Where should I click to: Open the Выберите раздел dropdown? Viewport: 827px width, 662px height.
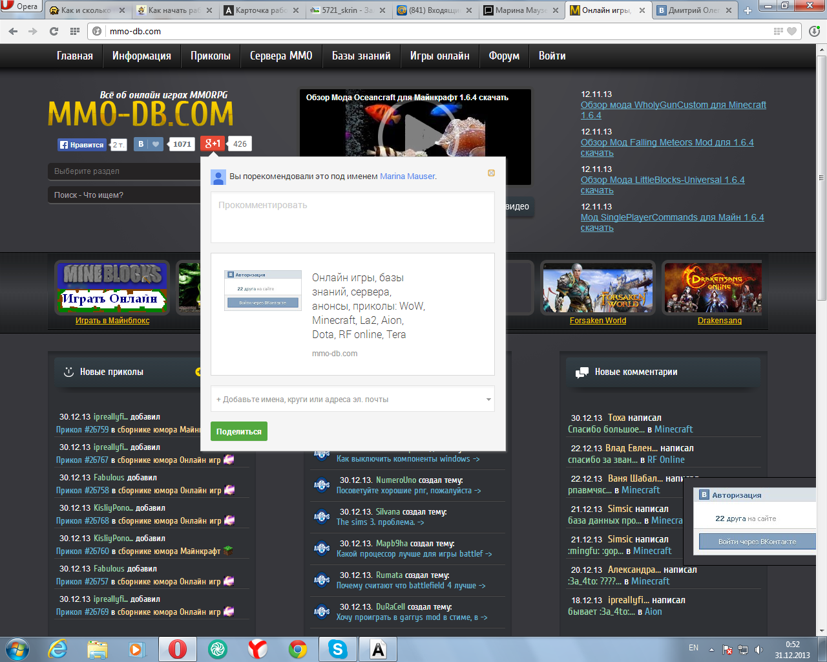[124, 171]
